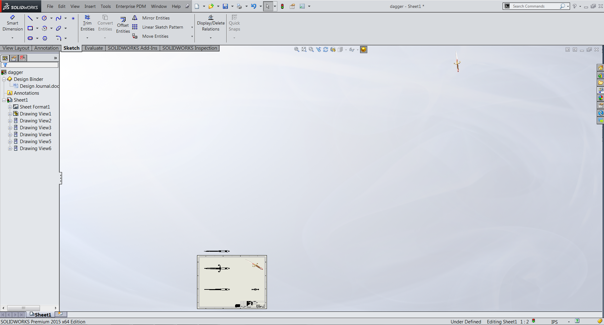Click the feature tree filter field
Screen dimensions: 604x325
tap(30, 65)
